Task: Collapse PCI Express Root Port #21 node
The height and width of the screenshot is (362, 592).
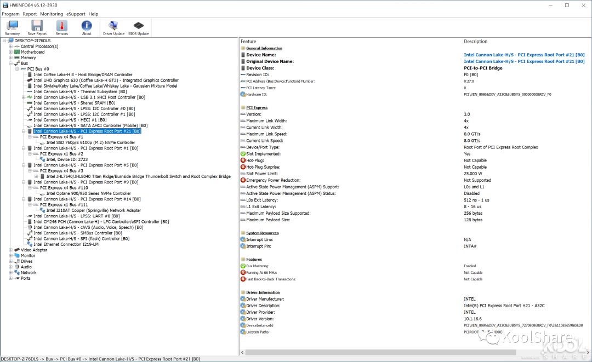Action: pyautogui.click(x=24, y=131)
